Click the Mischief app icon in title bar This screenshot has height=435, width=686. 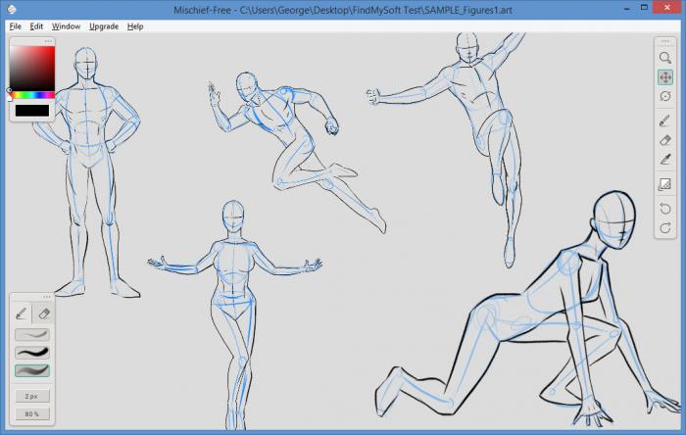pos(12,9)
